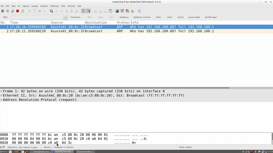
Task: Switch to mathy@mathy terminal taskbar window
Action: coord(41,152)
